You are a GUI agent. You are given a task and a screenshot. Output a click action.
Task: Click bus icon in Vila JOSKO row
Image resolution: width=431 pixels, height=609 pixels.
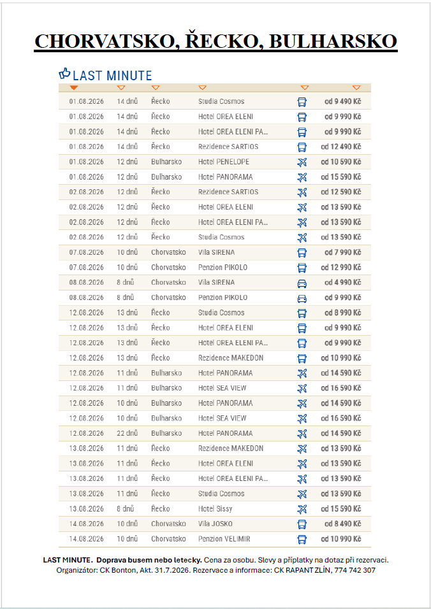click(x=302, y=524)
